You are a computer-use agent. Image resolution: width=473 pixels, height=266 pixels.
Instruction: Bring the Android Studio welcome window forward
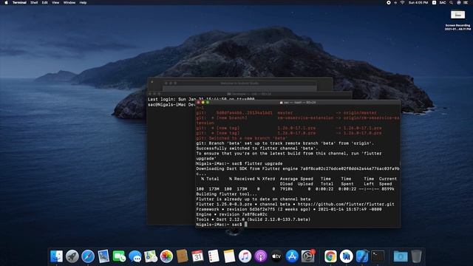click(239, 83)
